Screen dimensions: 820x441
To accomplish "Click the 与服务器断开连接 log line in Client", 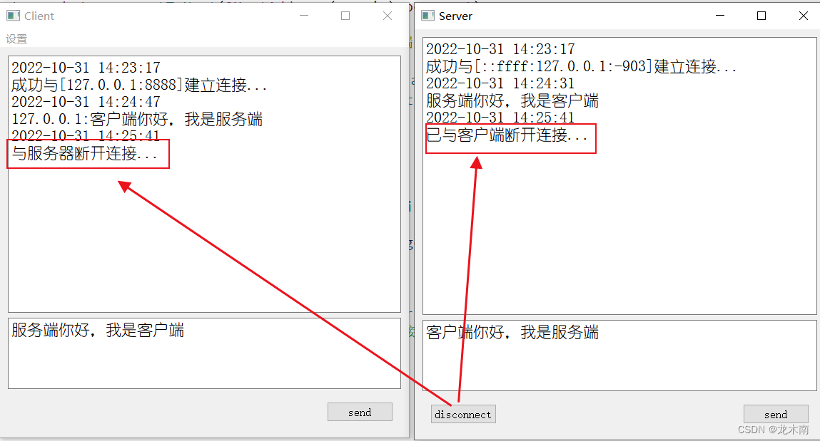I will [85, 153].
